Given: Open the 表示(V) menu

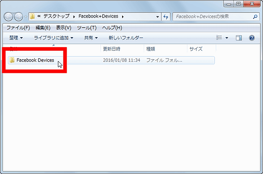Looking at the screenshot, I should [x=64, y=28].
